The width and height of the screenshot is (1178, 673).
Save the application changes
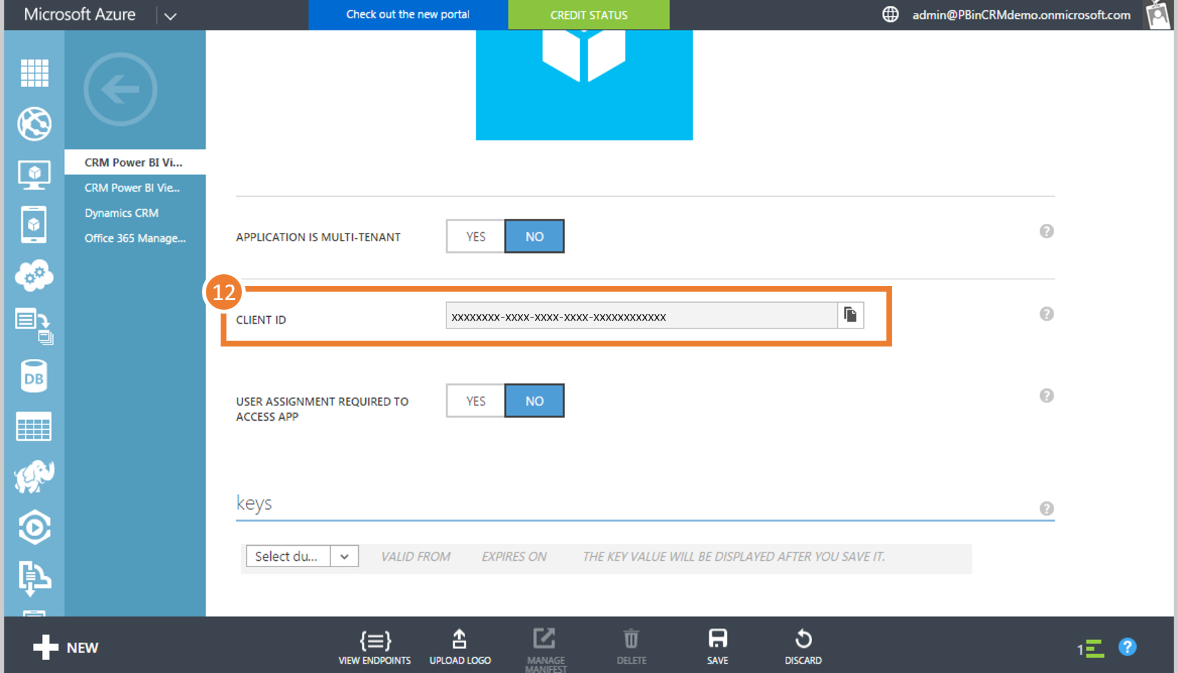[717, 647]
